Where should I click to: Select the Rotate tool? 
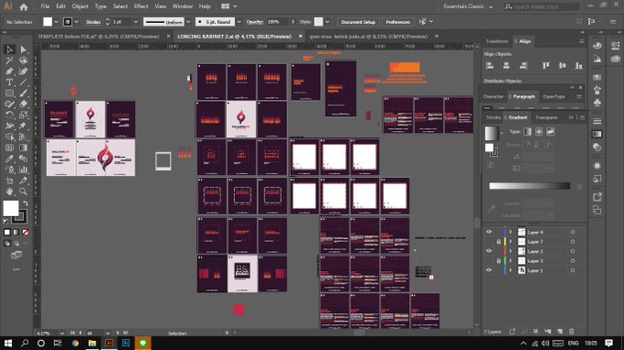[9, 115]
